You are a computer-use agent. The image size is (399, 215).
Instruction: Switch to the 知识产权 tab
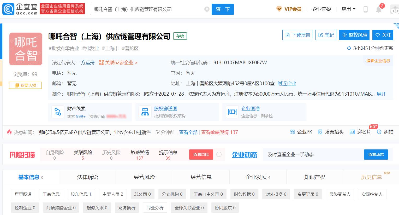click(x=314, y=177)
